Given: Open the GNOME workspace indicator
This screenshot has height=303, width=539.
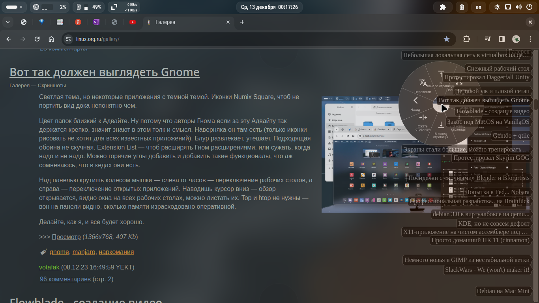Looking at the screenshot, I should click(x=14, y=7).
